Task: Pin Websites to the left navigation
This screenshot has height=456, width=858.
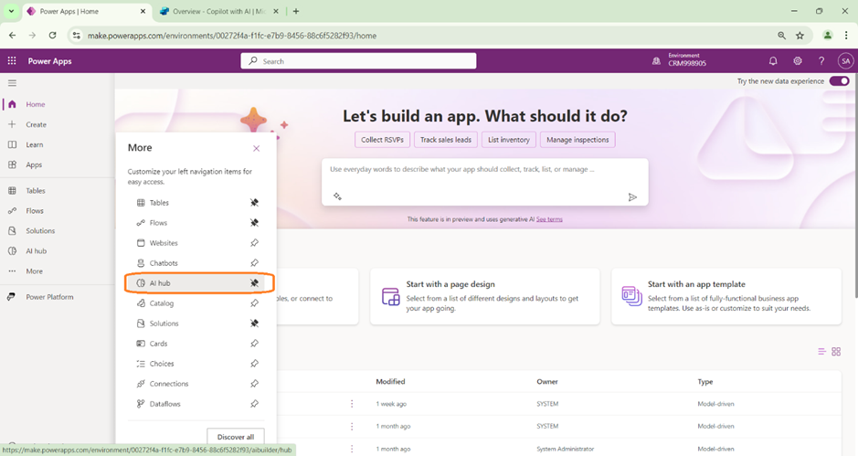Action: (x=255, y=243)
